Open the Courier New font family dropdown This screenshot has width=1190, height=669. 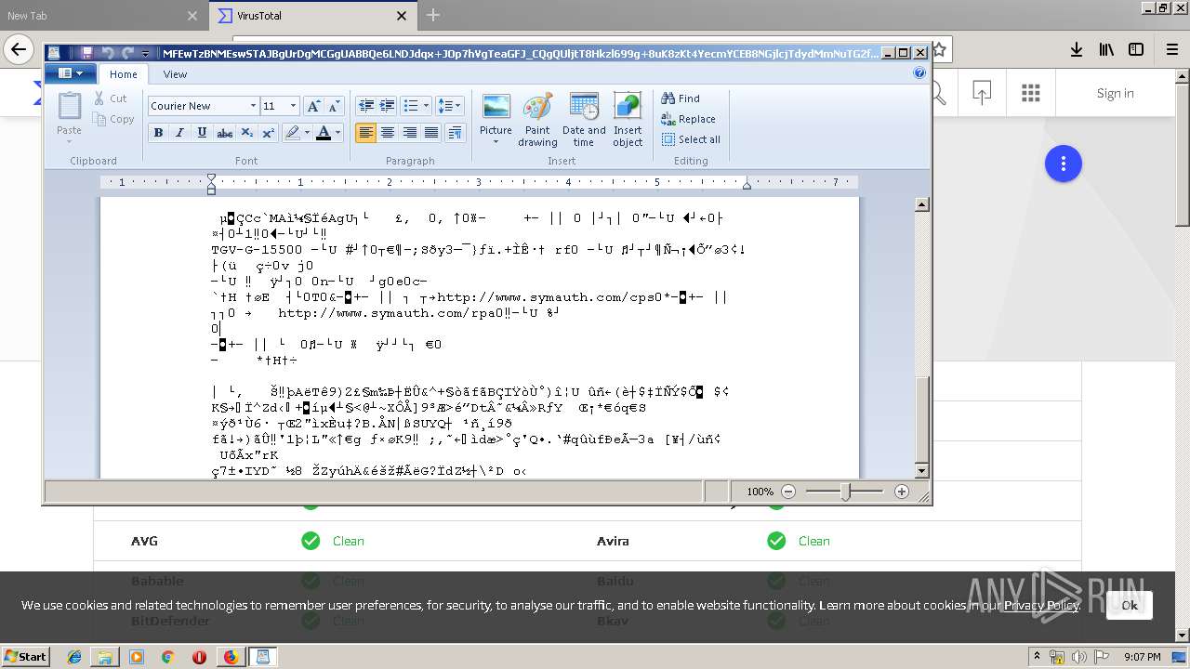click(x=253, y=106)
